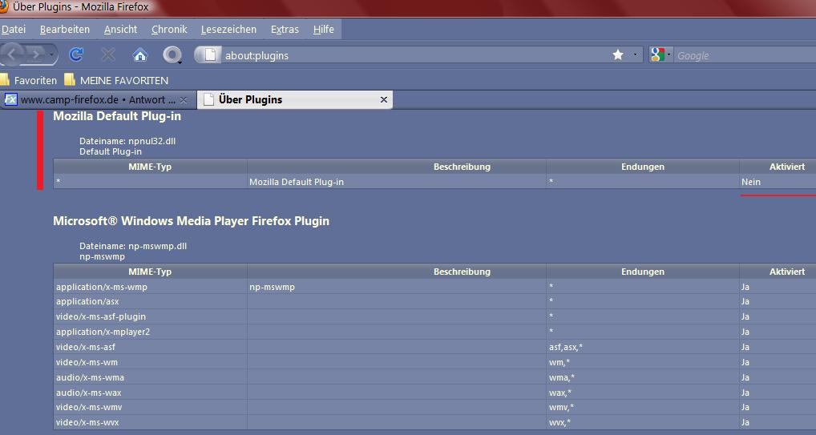
Task: Click the Mozilla Default Plug-in heading
Action: [117, 116]
